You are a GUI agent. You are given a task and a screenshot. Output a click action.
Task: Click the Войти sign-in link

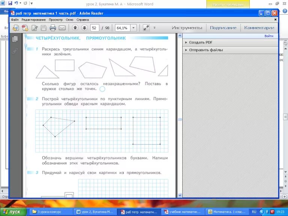coord(269,36)
